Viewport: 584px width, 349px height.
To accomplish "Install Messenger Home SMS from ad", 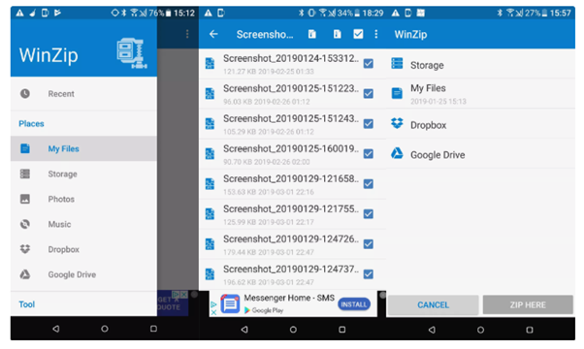I will (x=354, y=304).
